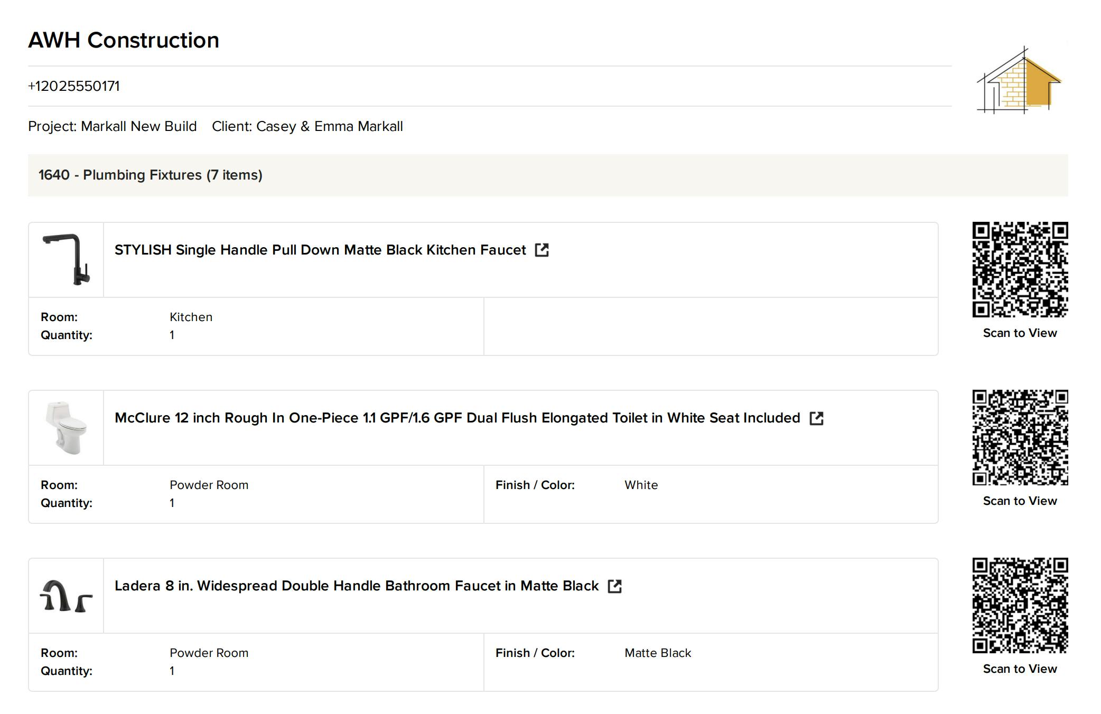Click Scan to View under the first QR code

tap(1020, 333)
